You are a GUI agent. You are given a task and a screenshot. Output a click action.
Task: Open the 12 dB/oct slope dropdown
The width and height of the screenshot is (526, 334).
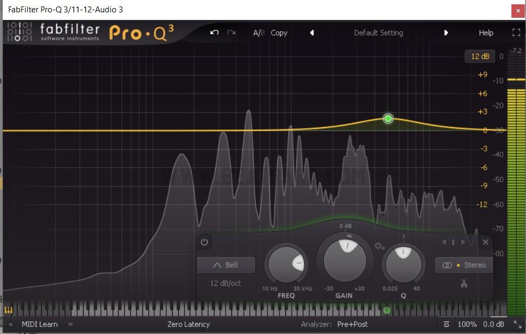coord(226,283)
